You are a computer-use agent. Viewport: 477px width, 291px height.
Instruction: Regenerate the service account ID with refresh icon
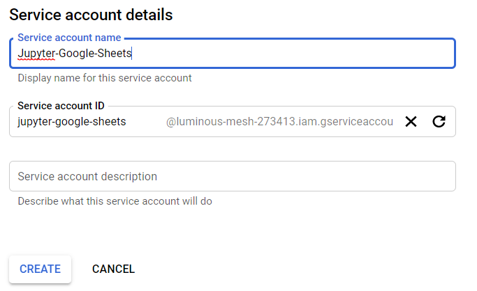439,122
